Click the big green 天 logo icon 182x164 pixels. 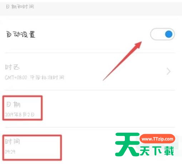pyautogui.click(x=127, y=144)
